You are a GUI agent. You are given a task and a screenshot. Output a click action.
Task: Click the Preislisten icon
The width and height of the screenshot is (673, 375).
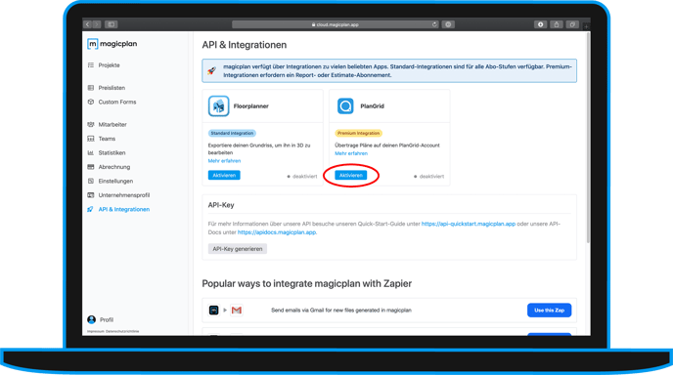pos(91,88)
